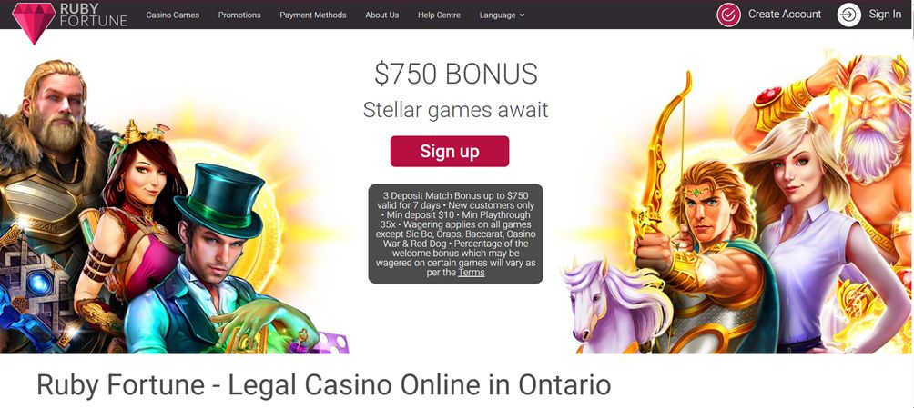Open the Terms link in bonus text
Screen dimensions: 914x408
pos(471,272)
